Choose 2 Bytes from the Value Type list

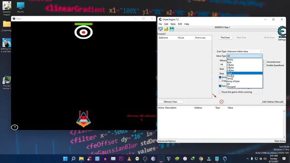click(245, 65)
